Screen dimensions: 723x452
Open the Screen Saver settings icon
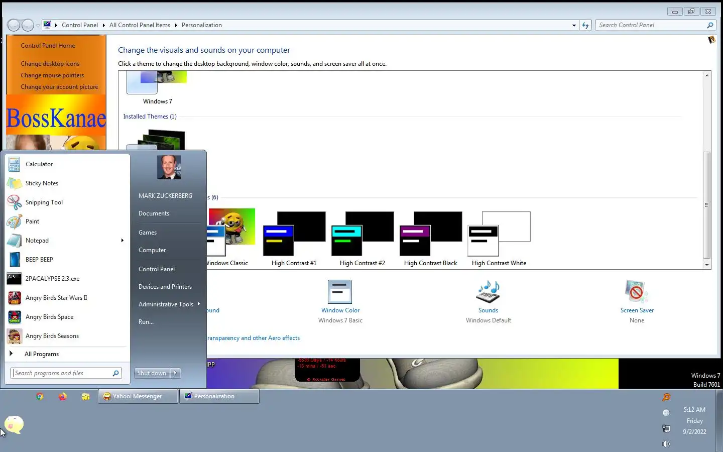point(637,292)
